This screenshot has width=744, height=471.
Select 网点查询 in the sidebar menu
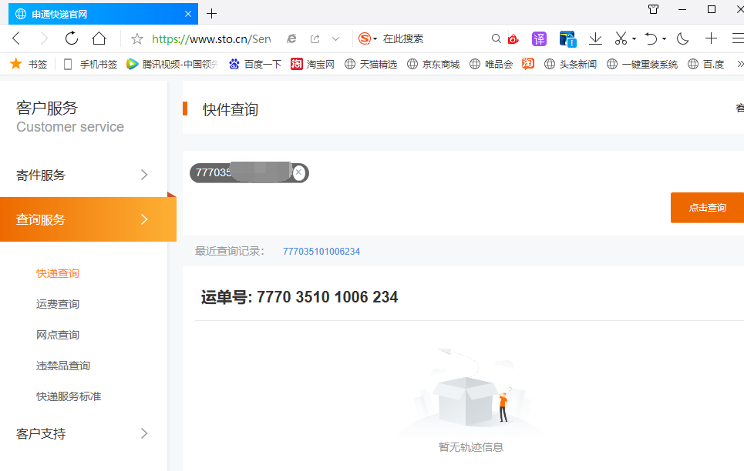[x=58, y=335]
